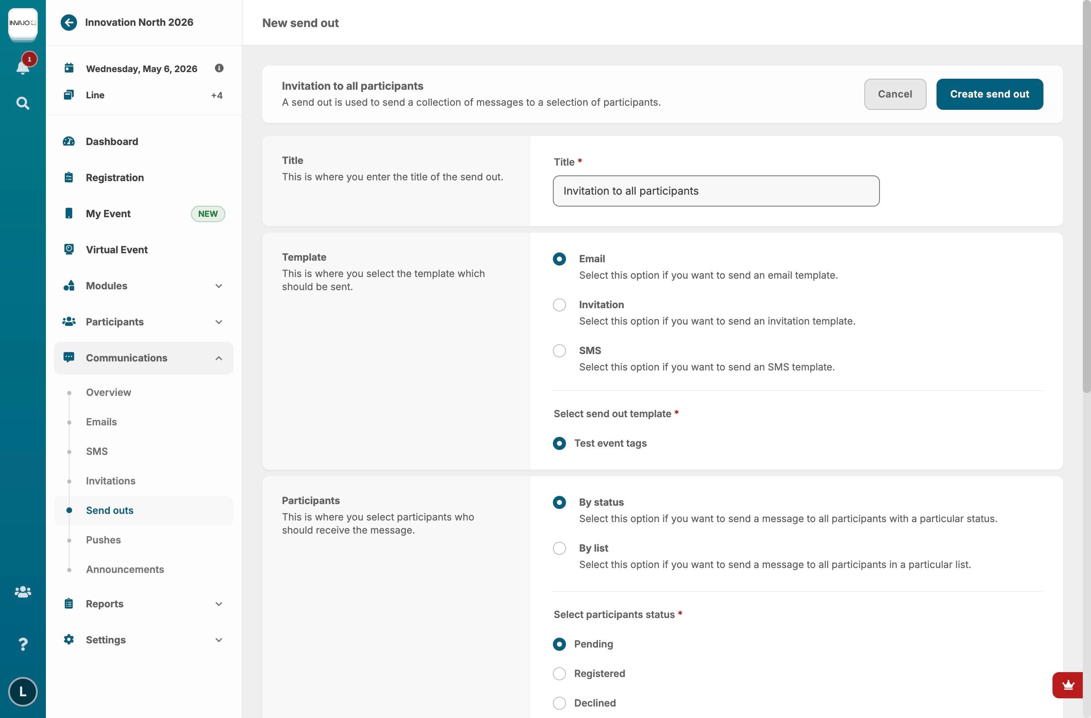Screen dimensions: 1091x718
Task: Choose the SMS template radio option
Action: [559, 351]
